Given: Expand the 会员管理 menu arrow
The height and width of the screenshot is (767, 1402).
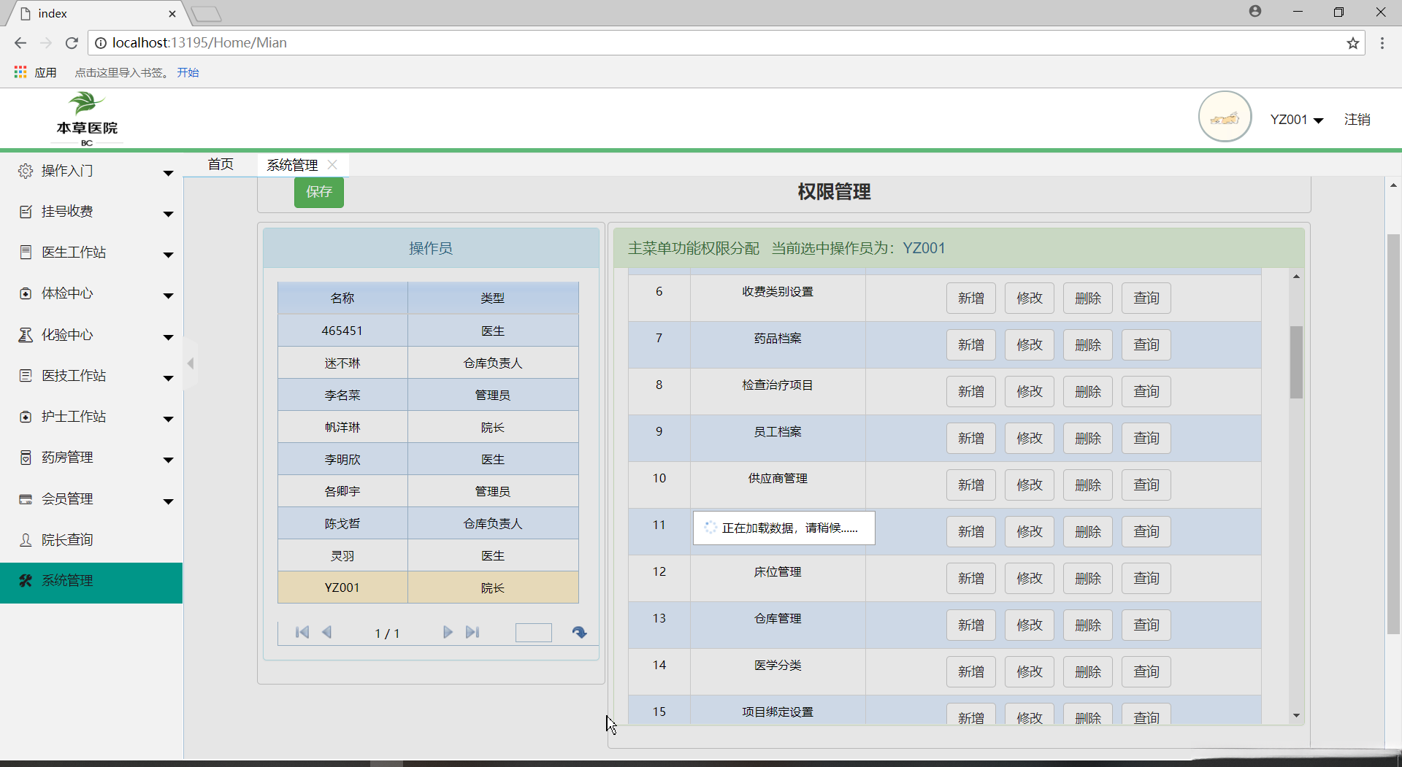Looking at the screenshot, I should [169, 501].
